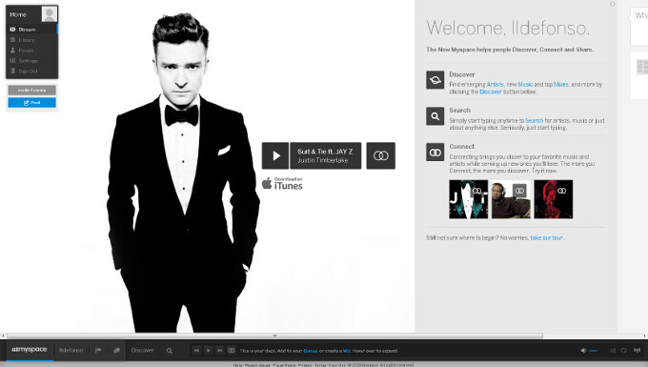
Task: Open the Queue link in the deck
Action: (x=311, y=351)
